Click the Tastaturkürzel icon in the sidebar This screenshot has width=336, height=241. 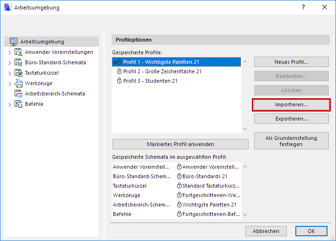[18, 73]
